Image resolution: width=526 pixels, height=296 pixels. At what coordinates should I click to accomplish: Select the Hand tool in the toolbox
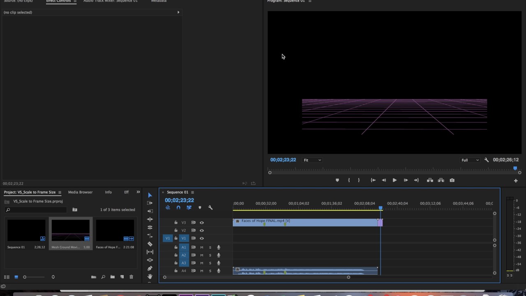150,276
